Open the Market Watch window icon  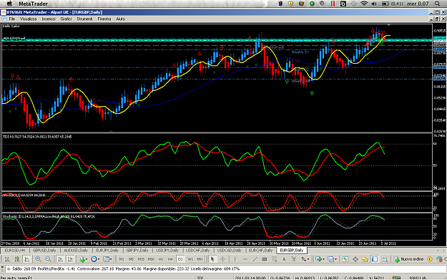[345, 259]
